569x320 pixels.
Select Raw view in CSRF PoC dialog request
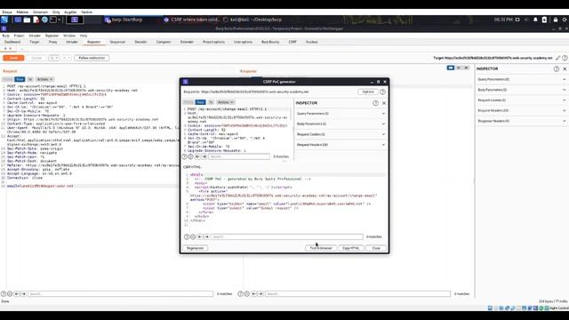pyautogui.click(x=200, y=102)
